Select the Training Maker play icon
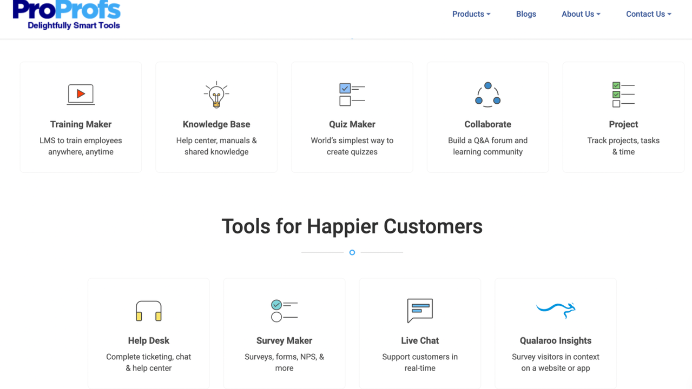Screen dimensions: 692x389 coord(81,93)
